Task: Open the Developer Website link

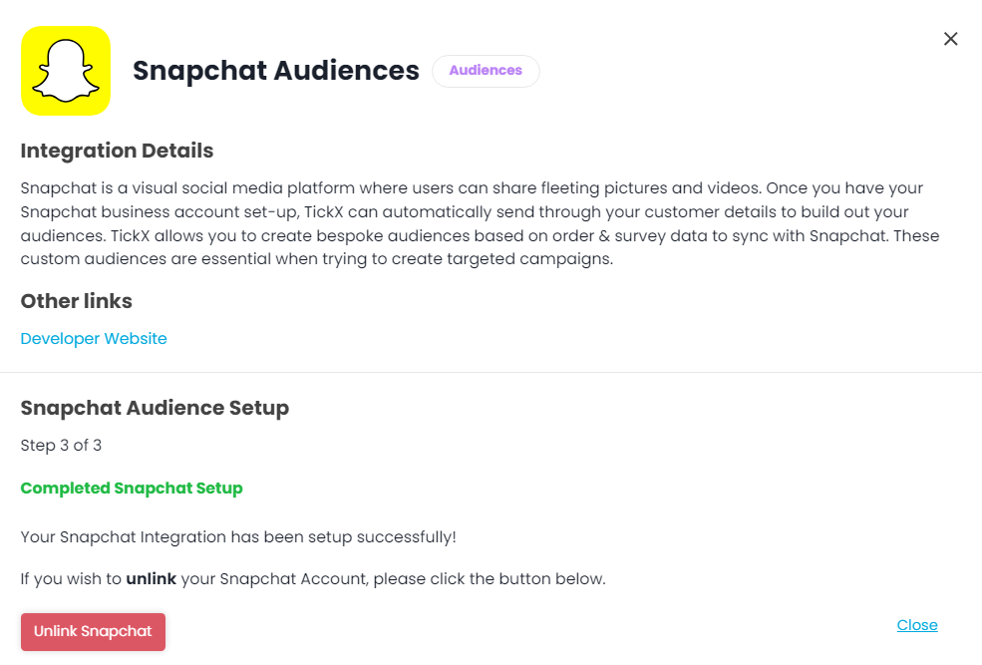Action: 93,338
